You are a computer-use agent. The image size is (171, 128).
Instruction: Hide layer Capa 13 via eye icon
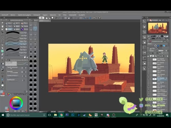[149, 75]
